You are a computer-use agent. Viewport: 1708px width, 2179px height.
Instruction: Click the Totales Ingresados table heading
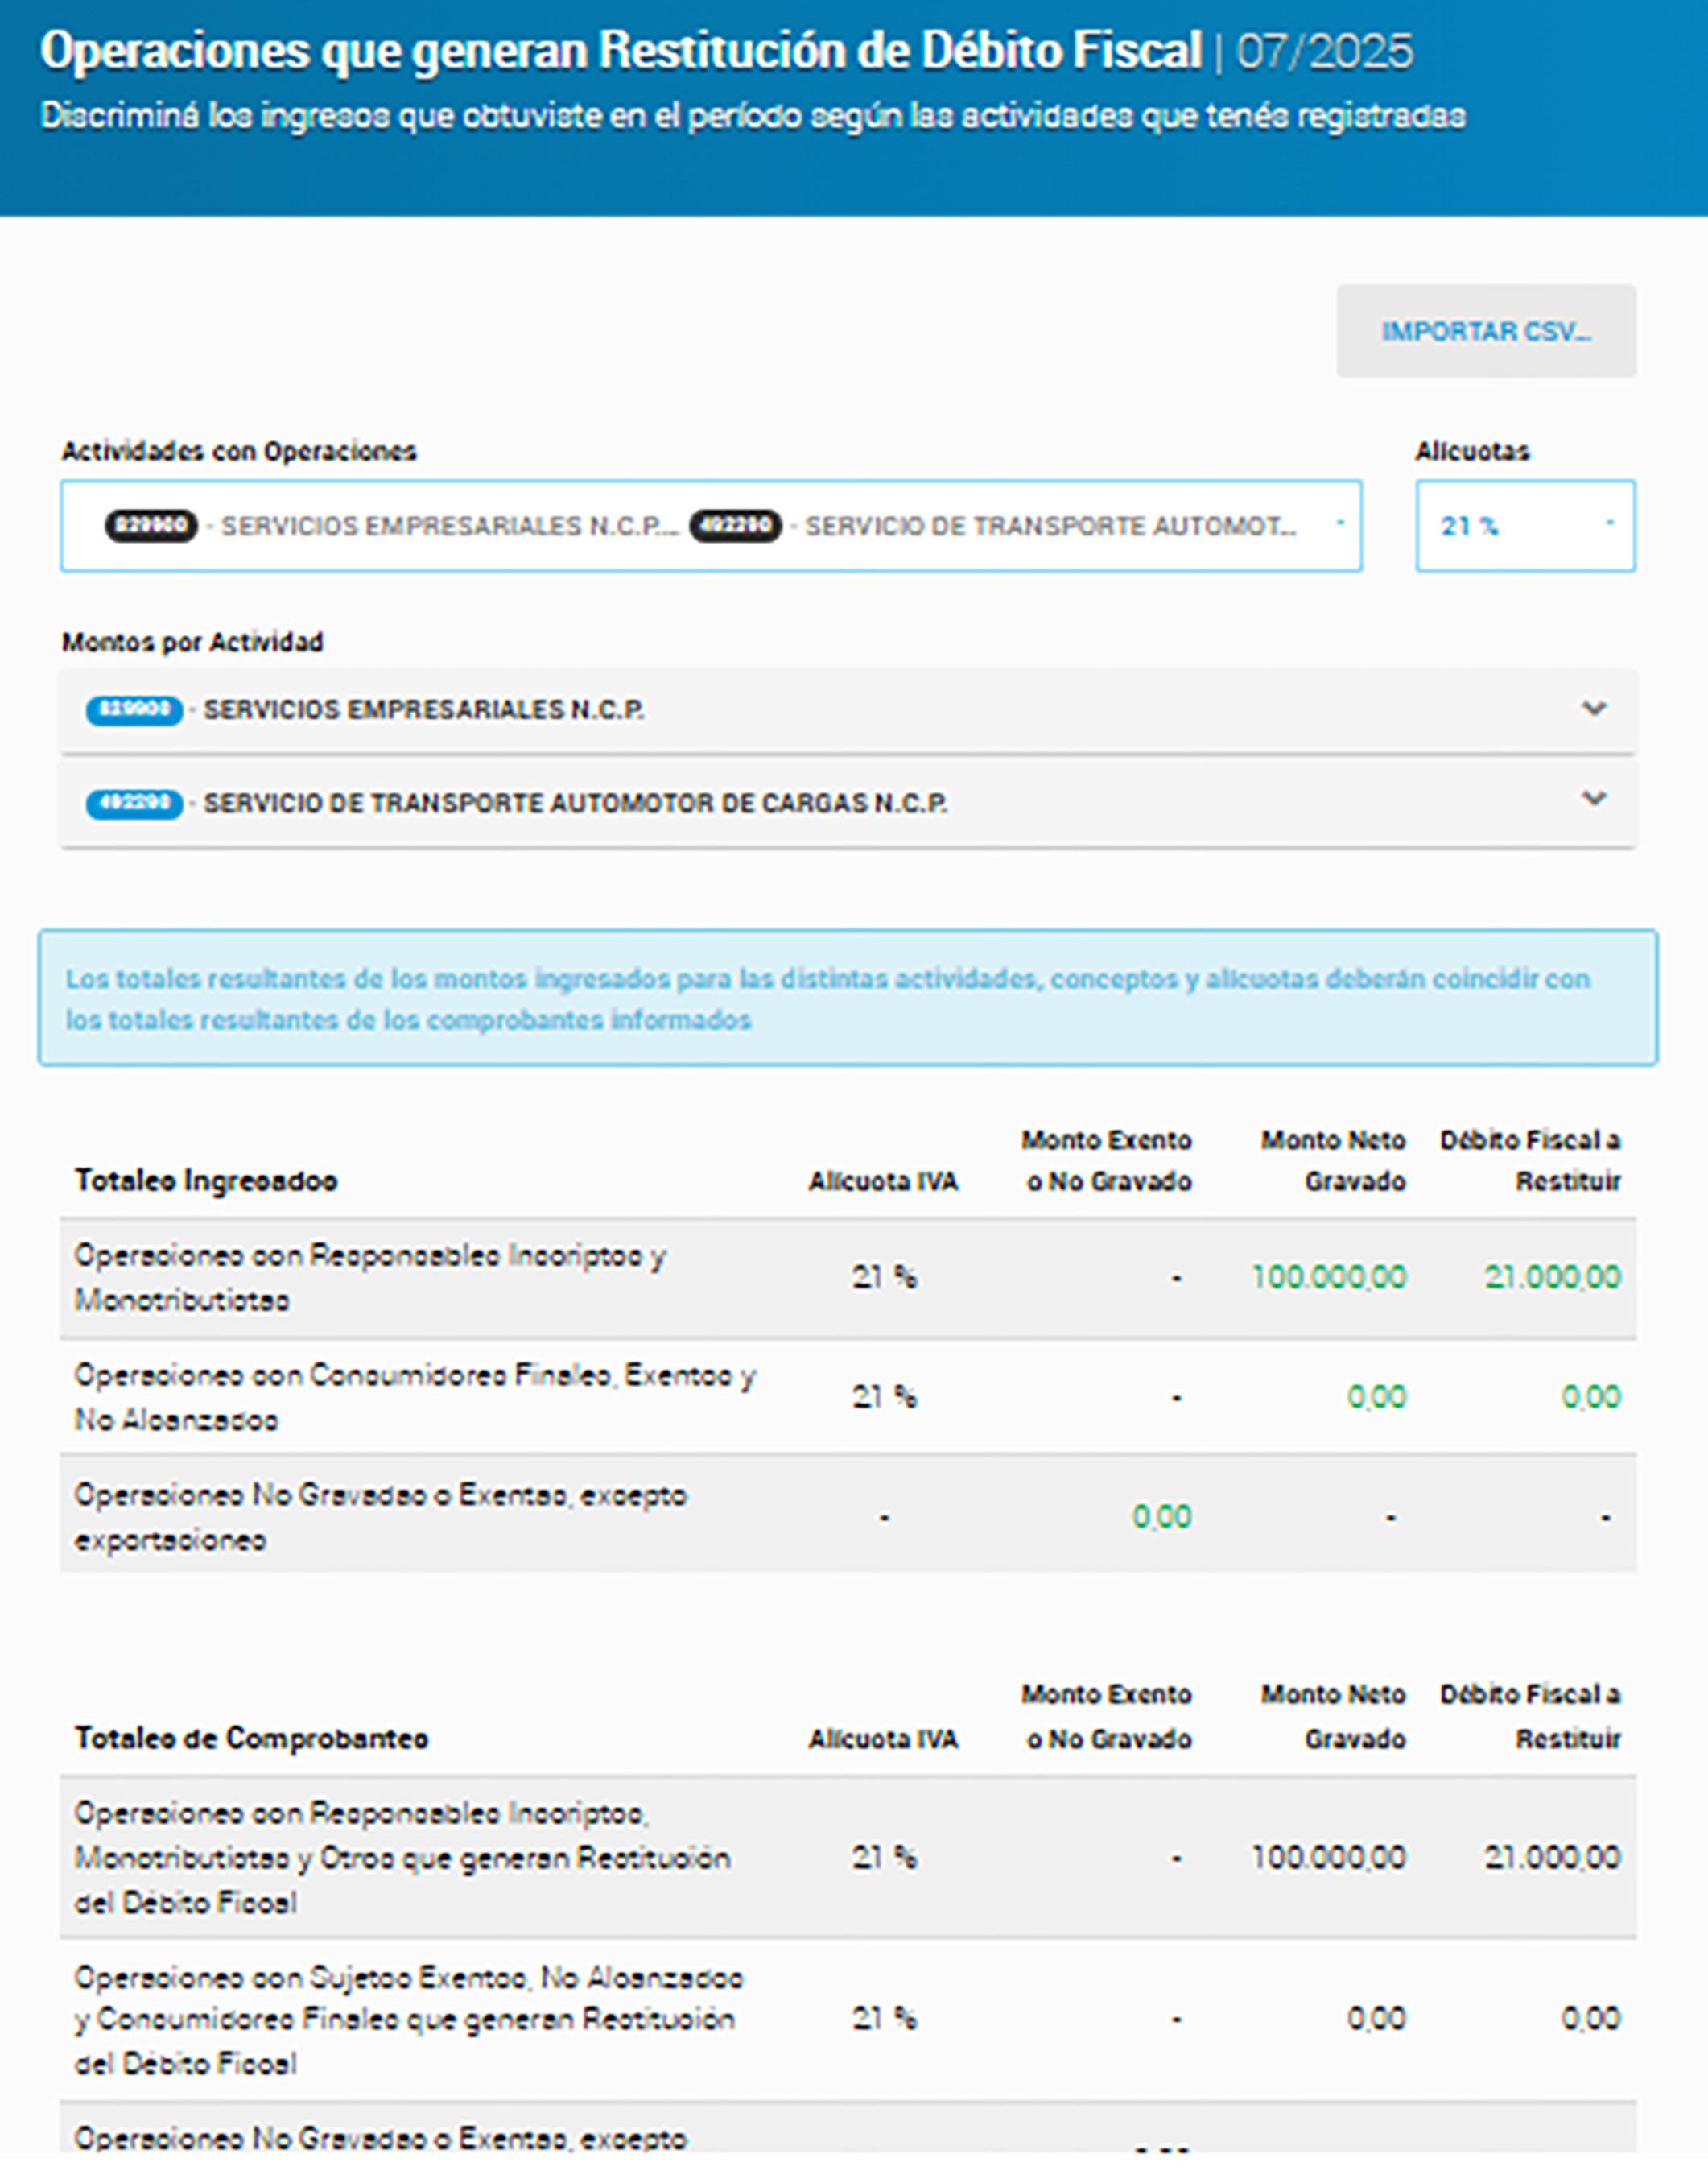(x=206, y=1180)
